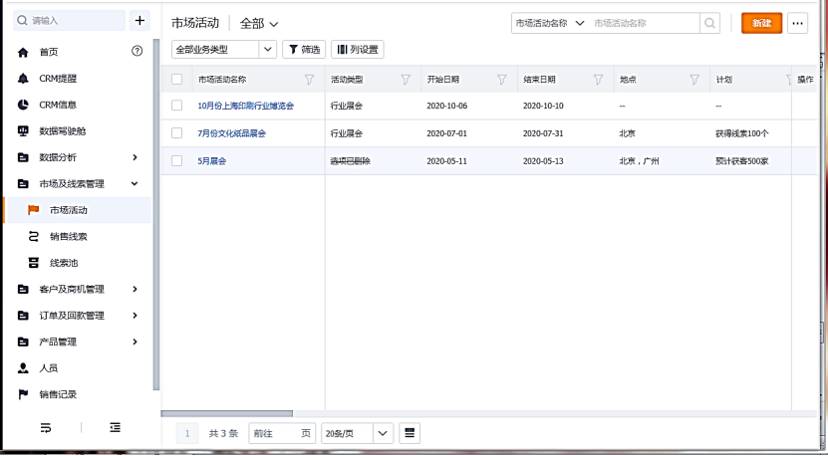Click the 前往 page jump input field
Viewport: 828px width, 456px height.
(x=282, y=433)
